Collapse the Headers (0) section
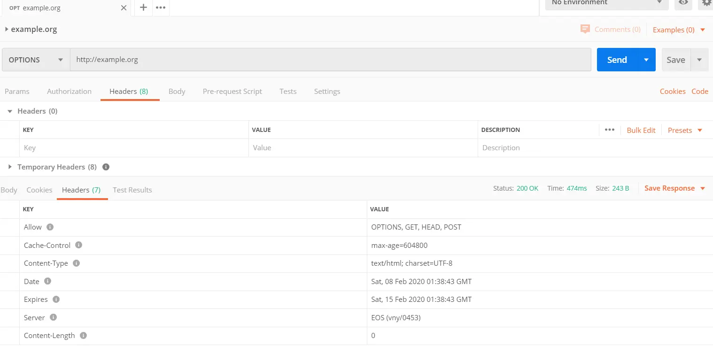 coord(10,111)
